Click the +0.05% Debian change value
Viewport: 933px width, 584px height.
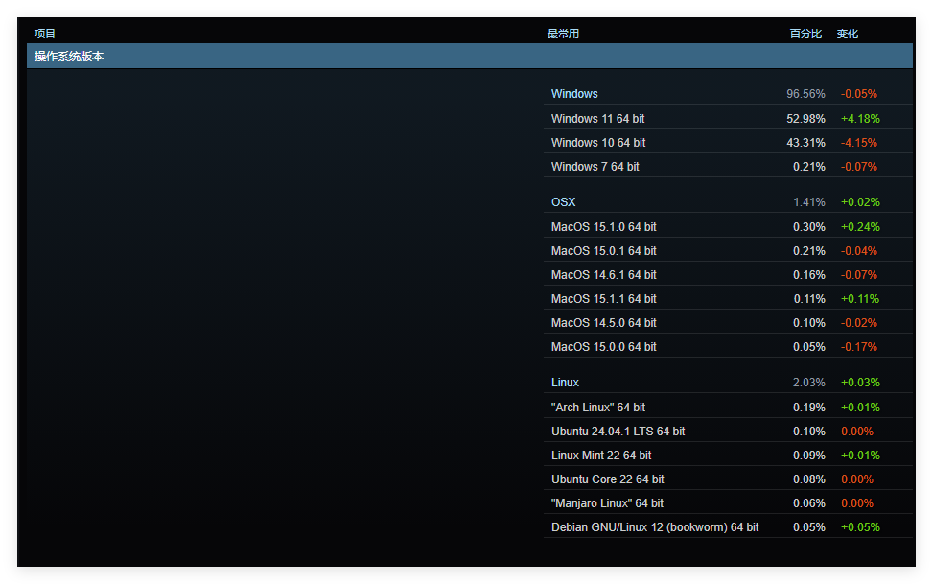click(860, 526)
